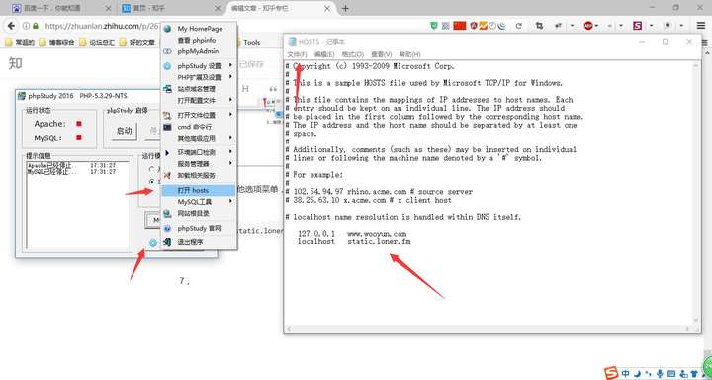Image resolution: width=712 pixels, height=380 pixels.
Task: Expand the MySQL工具 submenu
Action: pyautogui.click(x=200, y=202)
